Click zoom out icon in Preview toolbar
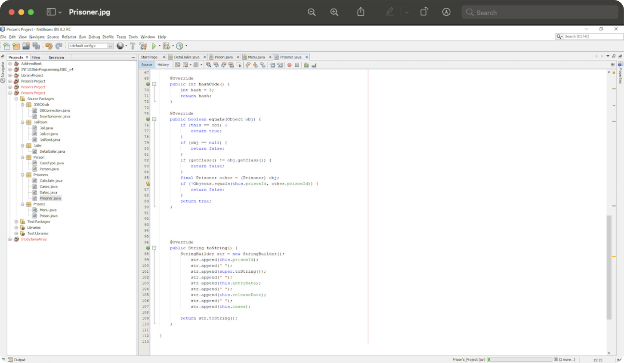The width and height of the screenshot is (624, 363). point(312,12)
